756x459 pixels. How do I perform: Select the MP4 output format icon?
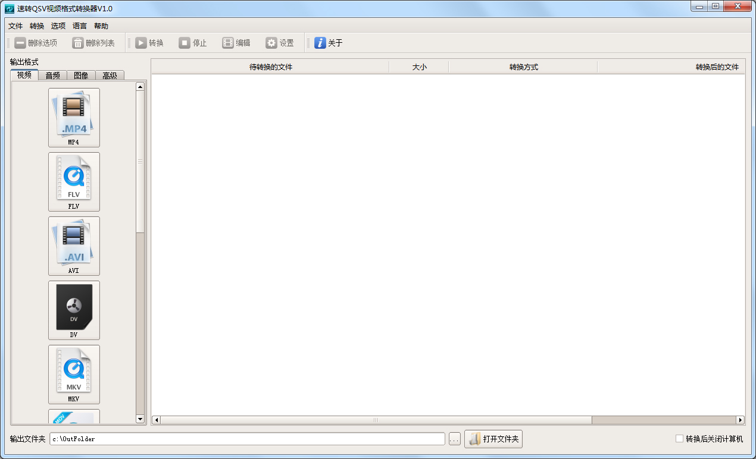click(74, 118)
